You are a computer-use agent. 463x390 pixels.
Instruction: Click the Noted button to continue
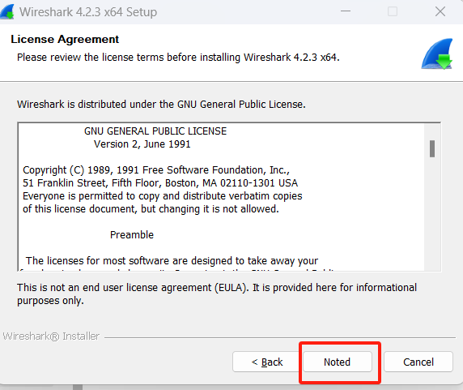[338, 362]
